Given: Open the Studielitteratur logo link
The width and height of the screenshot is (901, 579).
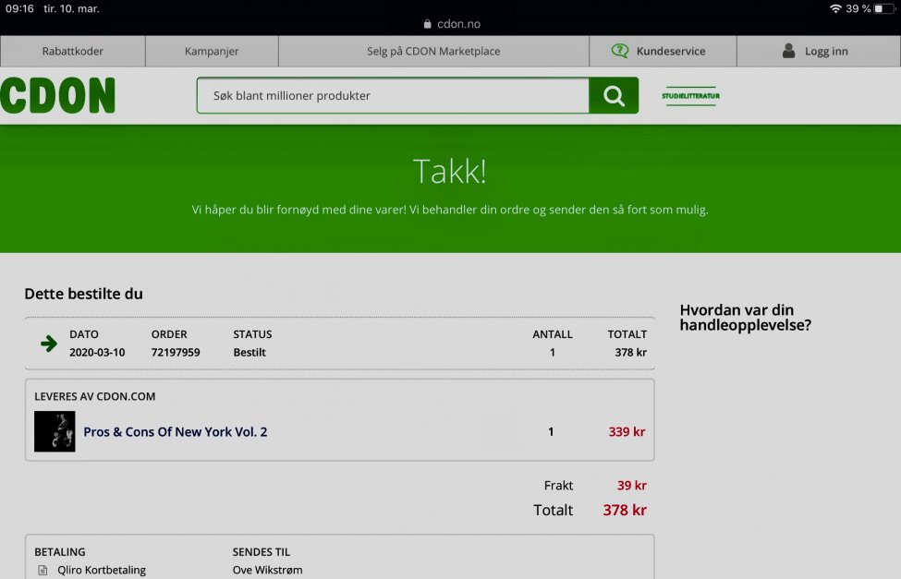Looking at the screenshot, I should pyautogui.click(x=690, y=96).
